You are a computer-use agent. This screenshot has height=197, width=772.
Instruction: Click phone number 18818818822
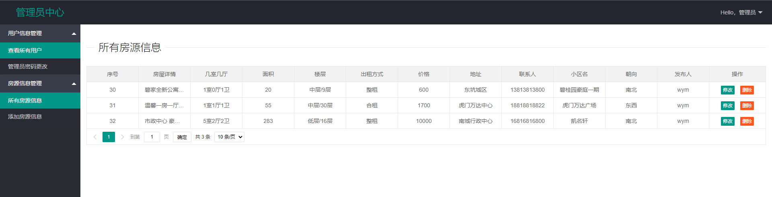(528, 105)
